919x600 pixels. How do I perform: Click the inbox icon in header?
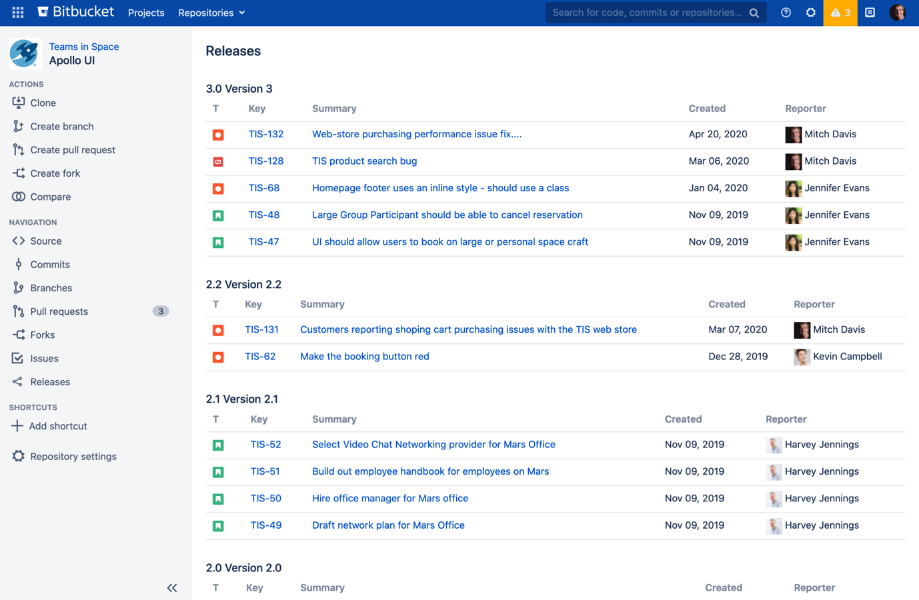click(870, 13)
